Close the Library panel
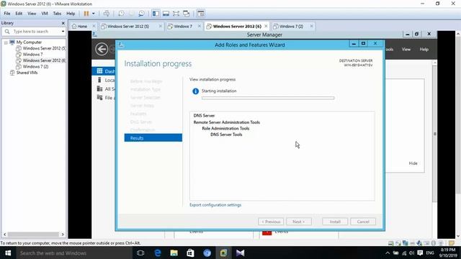 pyautogui.click(x=63, y=23)
